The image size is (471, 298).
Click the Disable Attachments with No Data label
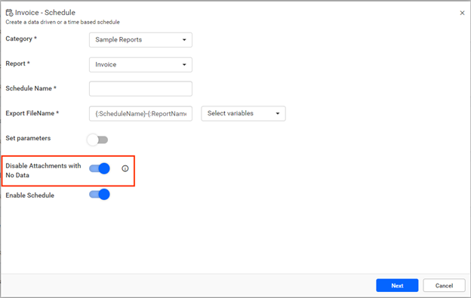43,171
